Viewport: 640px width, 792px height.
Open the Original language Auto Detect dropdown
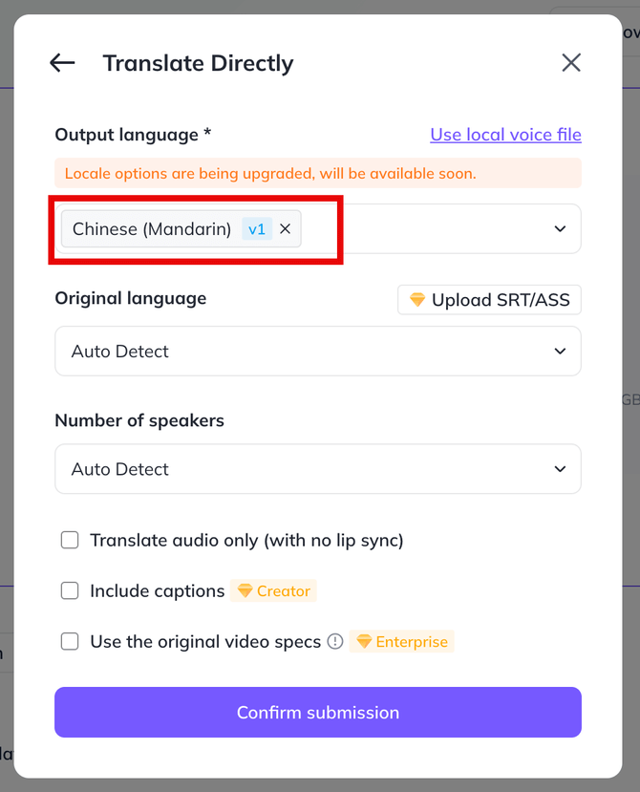(318, 351)
